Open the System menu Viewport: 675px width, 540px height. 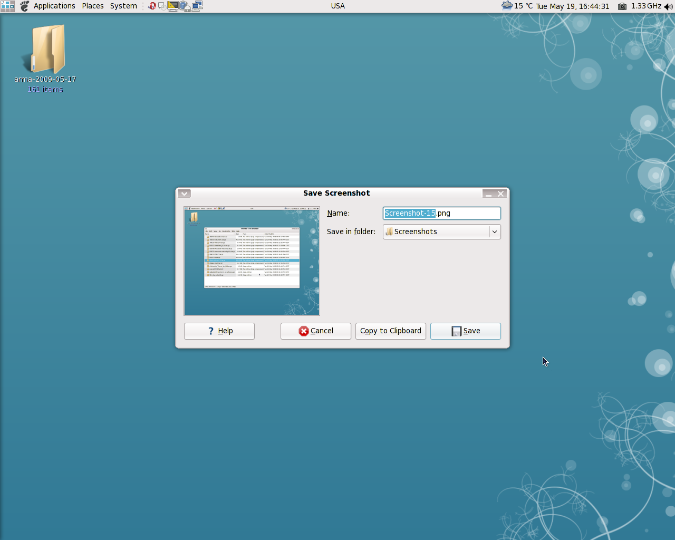coord(123,6)
